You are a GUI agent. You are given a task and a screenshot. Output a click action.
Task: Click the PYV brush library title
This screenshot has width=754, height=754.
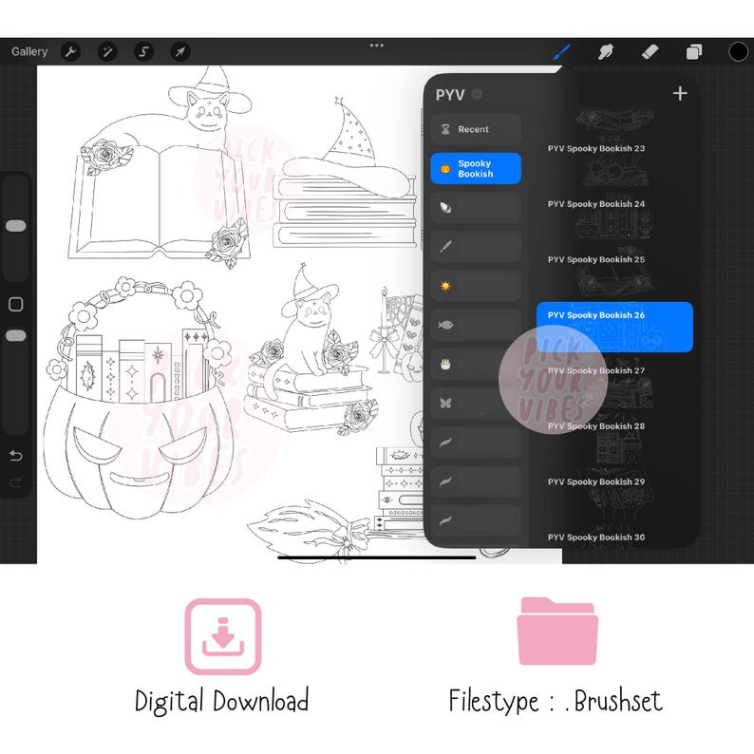pos(450,95)
